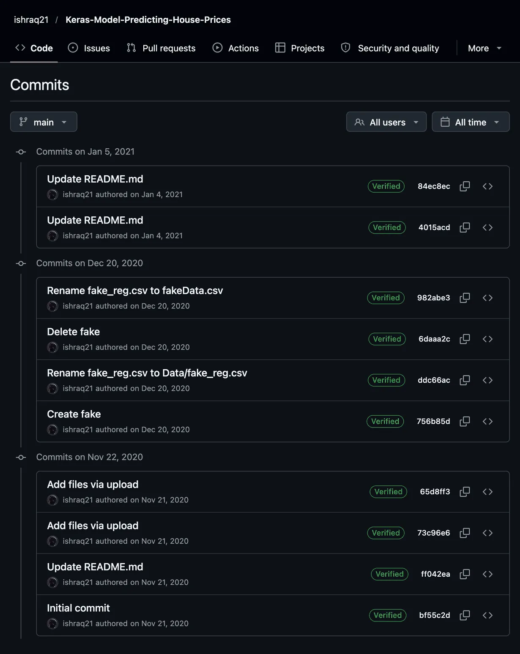Browse repository at commit 65d8ff3
This screenshot has width=520, height=654.
coord(487,492)
